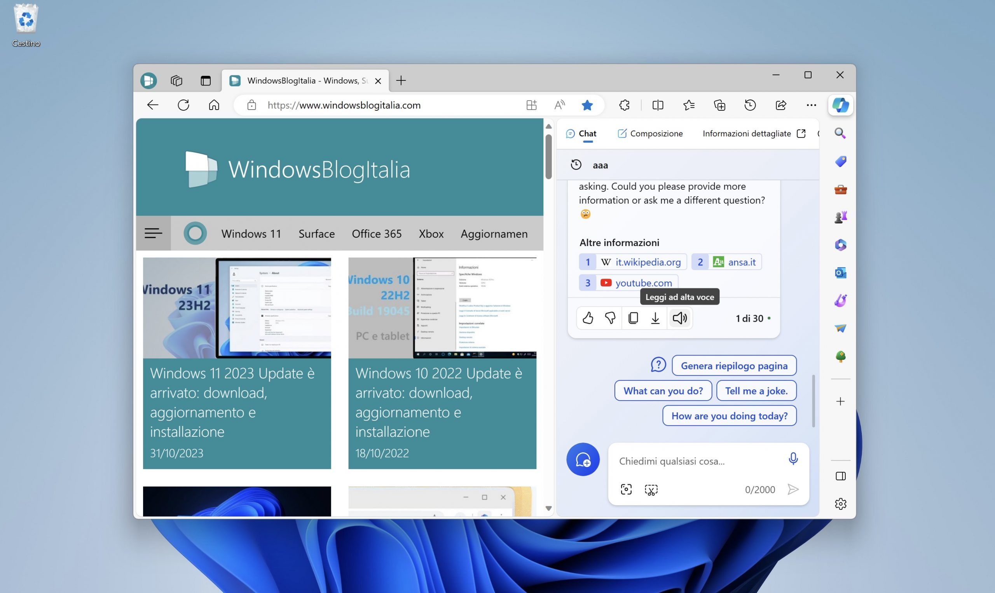Image resolution: width=995 pixels, height=593 pixels.
Task: Open Settings and more menu
Action: pyautogui.click(x=811, y=105)
